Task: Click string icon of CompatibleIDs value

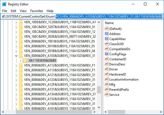Action: coord(107,49)
